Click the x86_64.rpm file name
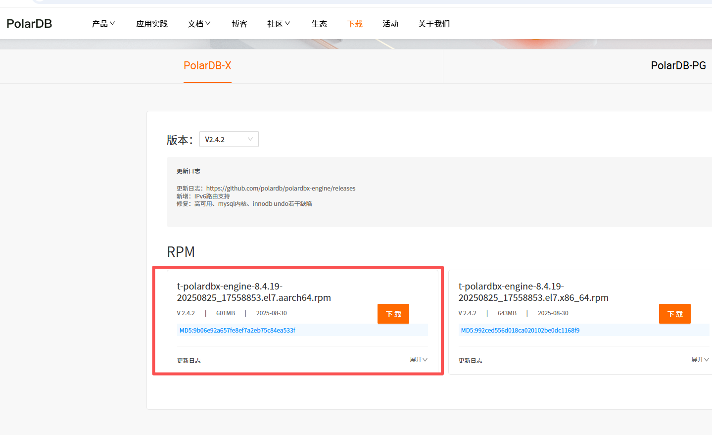Image resolution: width=712 pixels, height=435 pixels. [x=533, y=292]
